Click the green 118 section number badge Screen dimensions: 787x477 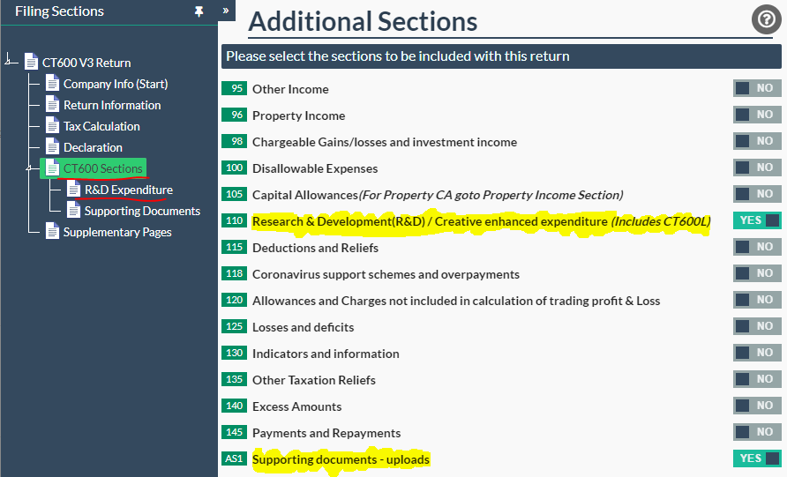coord(235,274)
